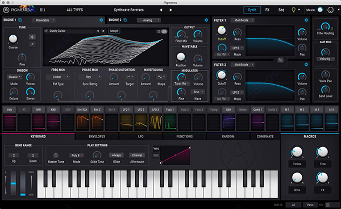Screen dimensions: 341x209
Task: Click the Drive macro knob
Action: pos(297,178)
